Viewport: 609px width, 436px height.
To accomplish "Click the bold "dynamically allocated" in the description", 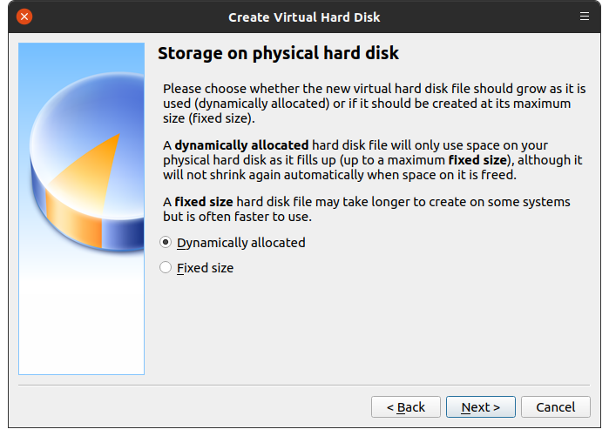I will click(x=241, y=144).
